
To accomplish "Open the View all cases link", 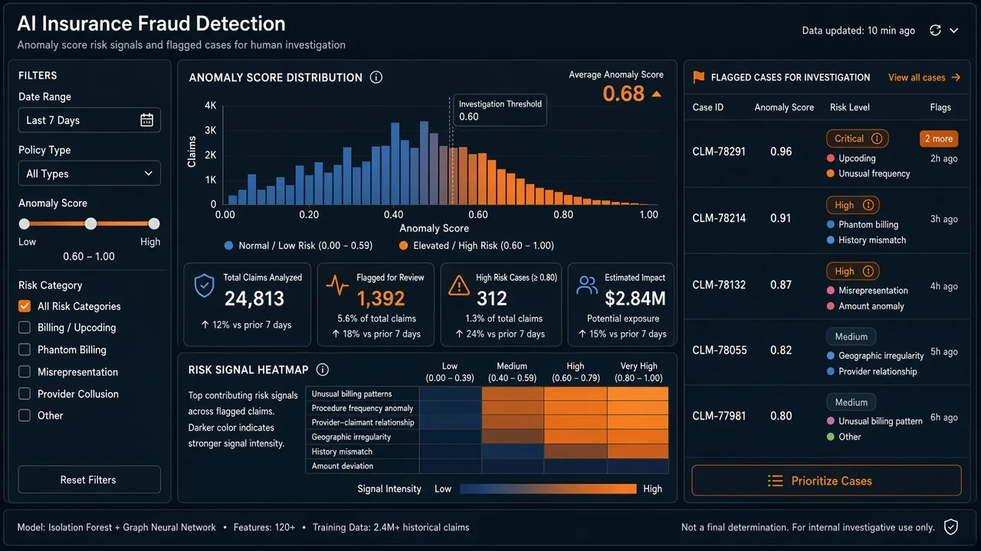I will click(924, 77).
